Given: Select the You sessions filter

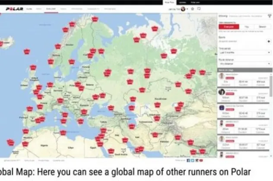Looking at the screenshot, I should tap(247, 27).
